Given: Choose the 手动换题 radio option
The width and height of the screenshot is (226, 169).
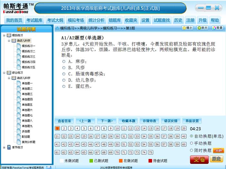Looking at the screenshot, I should click(191, 143).
